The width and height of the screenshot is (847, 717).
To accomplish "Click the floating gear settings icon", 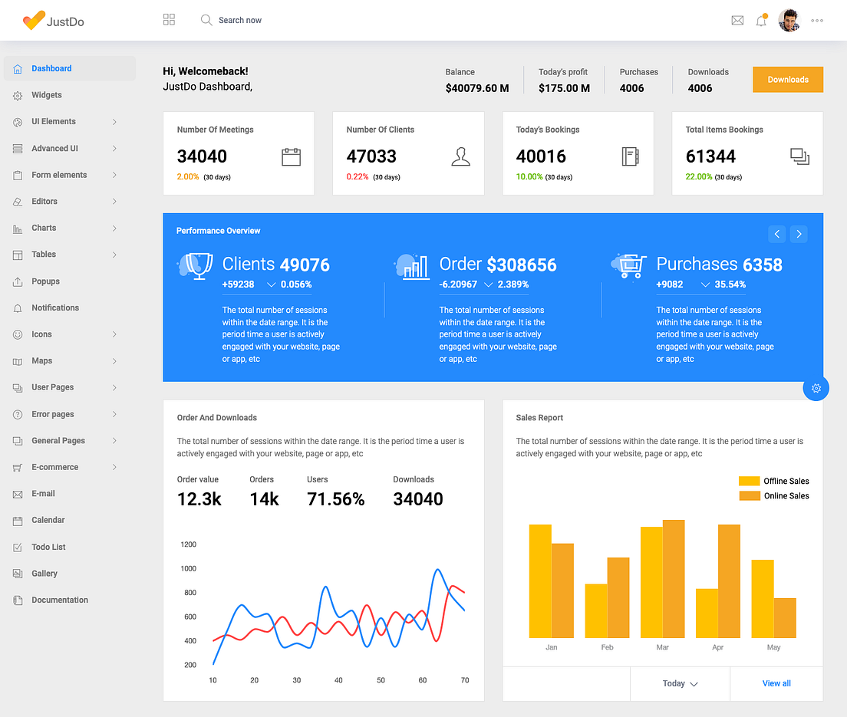I will pyautogui.click(x=816, y=388).
